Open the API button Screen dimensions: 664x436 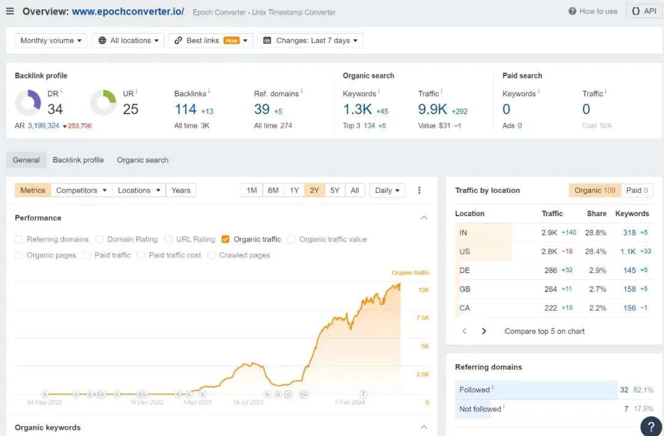pos(644,12)
